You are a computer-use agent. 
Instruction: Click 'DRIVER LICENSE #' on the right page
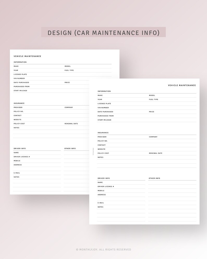(x=106, y=186)
